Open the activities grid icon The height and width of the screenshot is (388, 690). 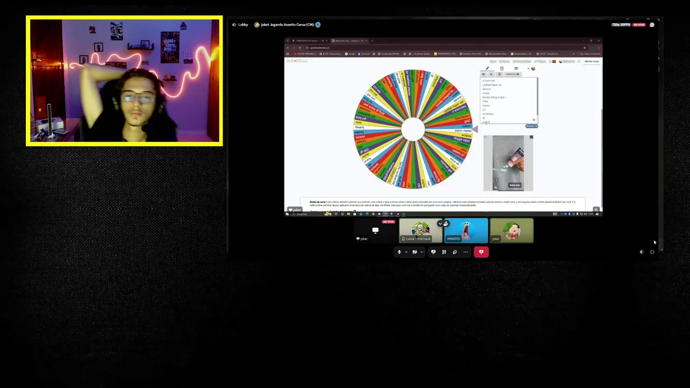click(444, 252)
